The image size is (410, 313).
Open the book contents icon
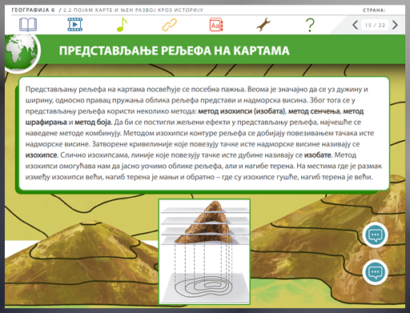pyautogui.click(x=28, y=25)
